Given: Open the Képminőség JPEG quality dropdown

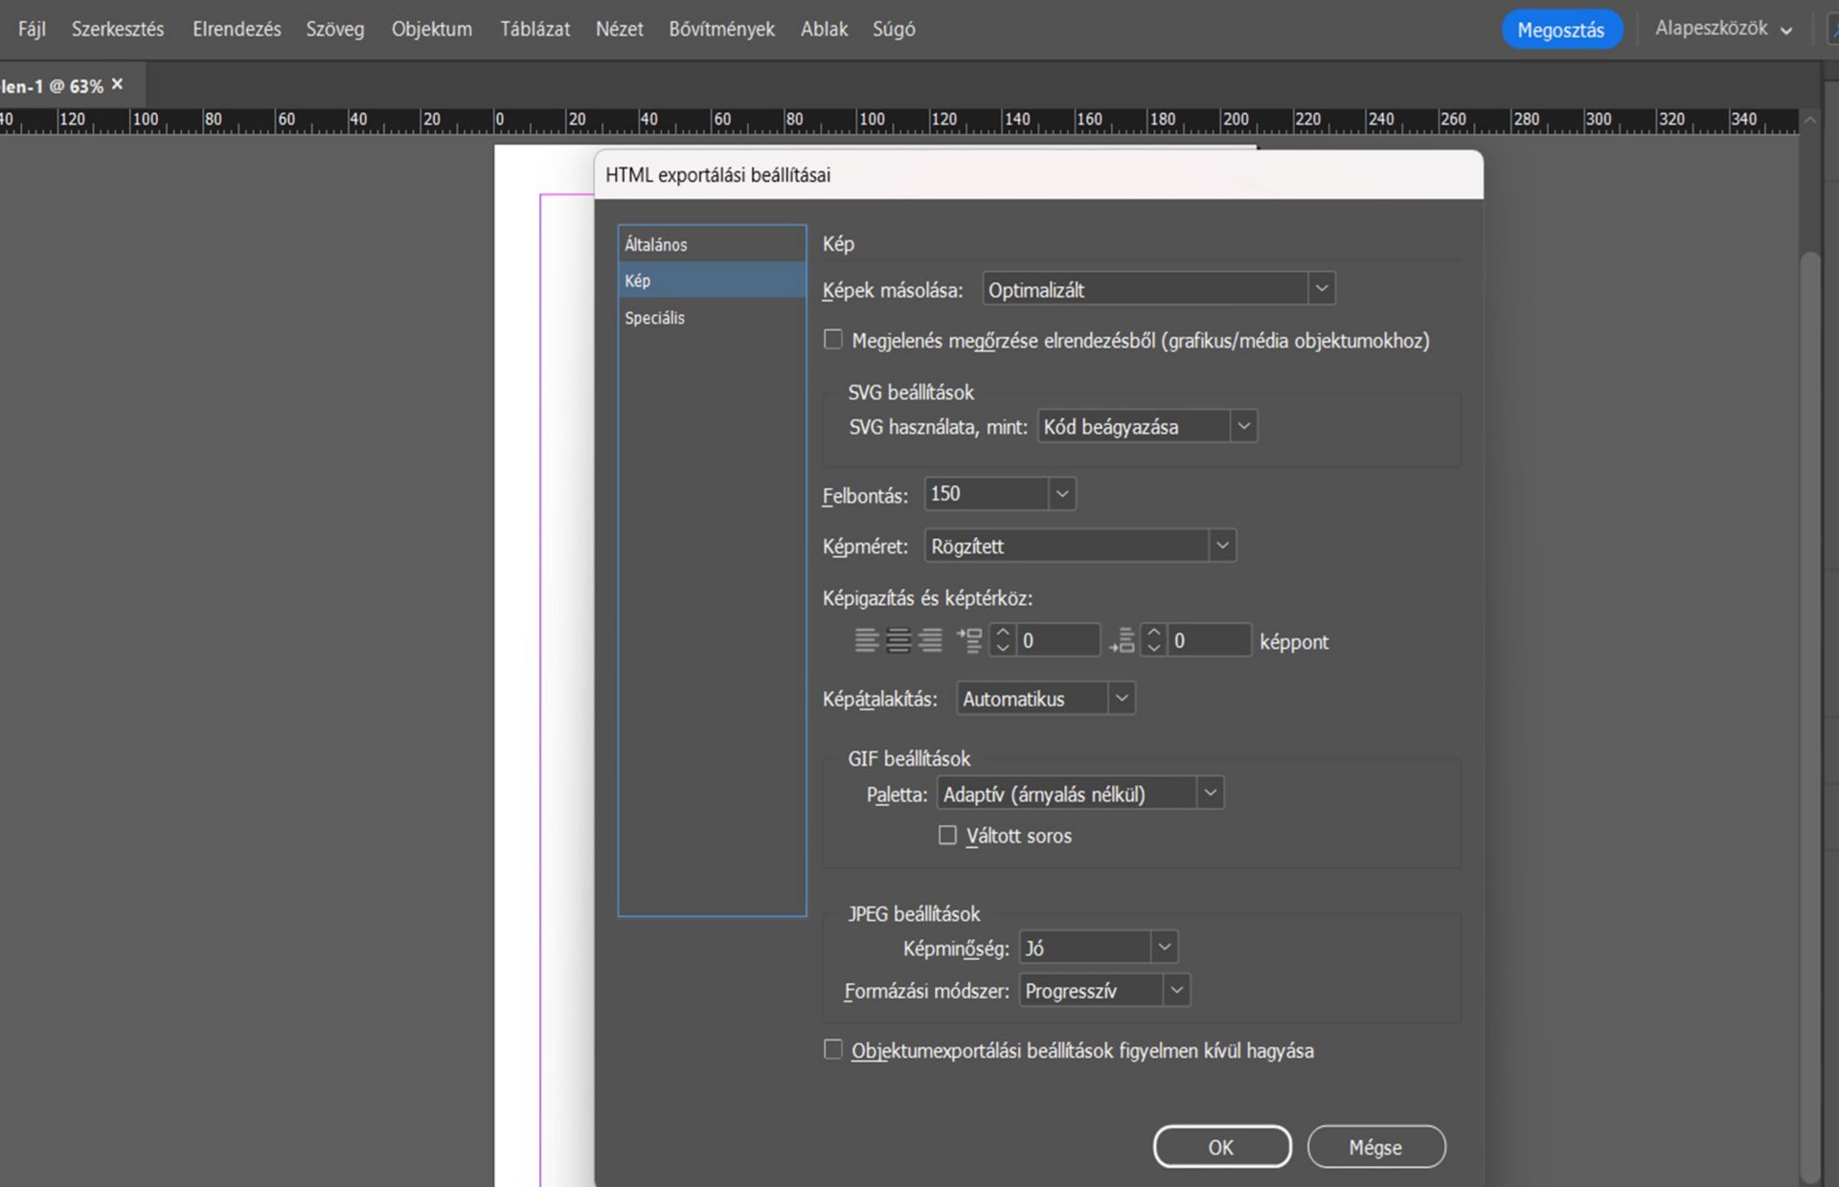Looking at the screenshot, I should [1164, 948].
